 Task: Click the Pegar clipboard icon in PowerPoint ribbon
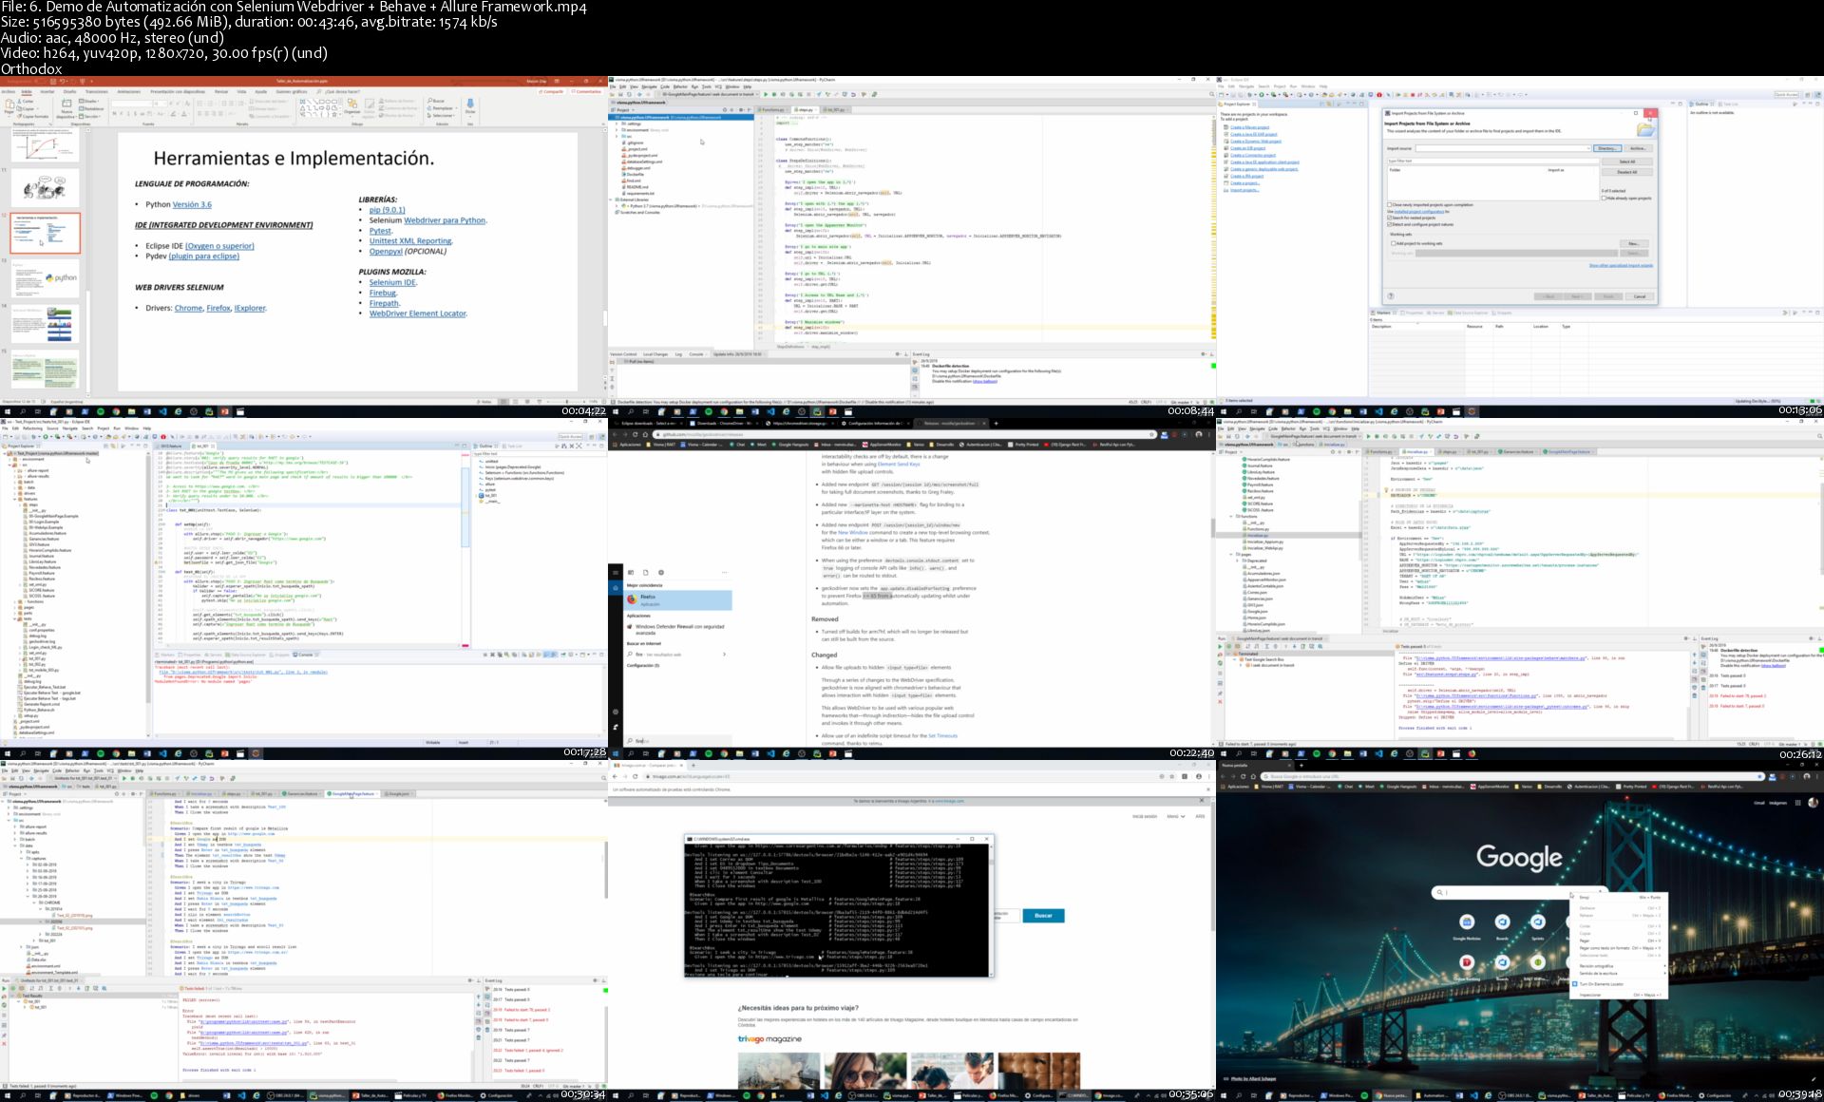pyautogui.click(x=9, y=104)
